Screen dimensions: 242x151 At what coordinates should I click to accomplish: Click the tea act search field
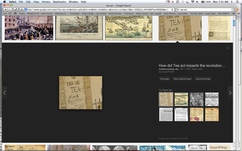205,9
